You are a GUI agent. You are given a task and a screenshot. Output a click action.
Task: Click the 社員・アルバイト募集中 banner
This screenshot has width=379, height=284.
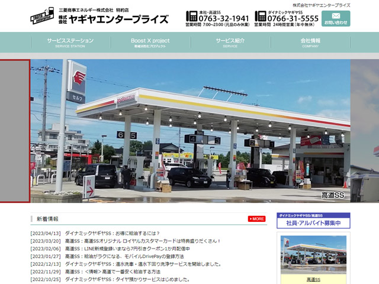pos(313,221)
